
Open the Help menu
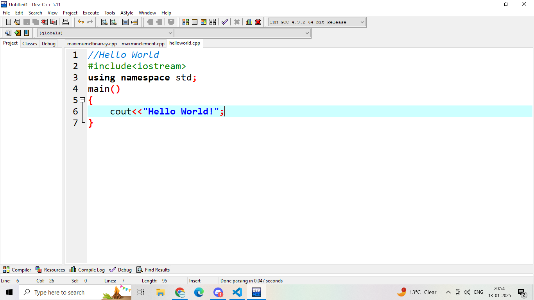click(167, 13)
